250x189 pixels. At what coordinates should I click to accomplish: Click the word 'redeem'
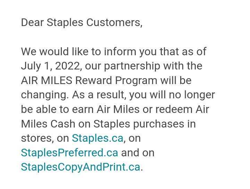(x=174, y=109)
